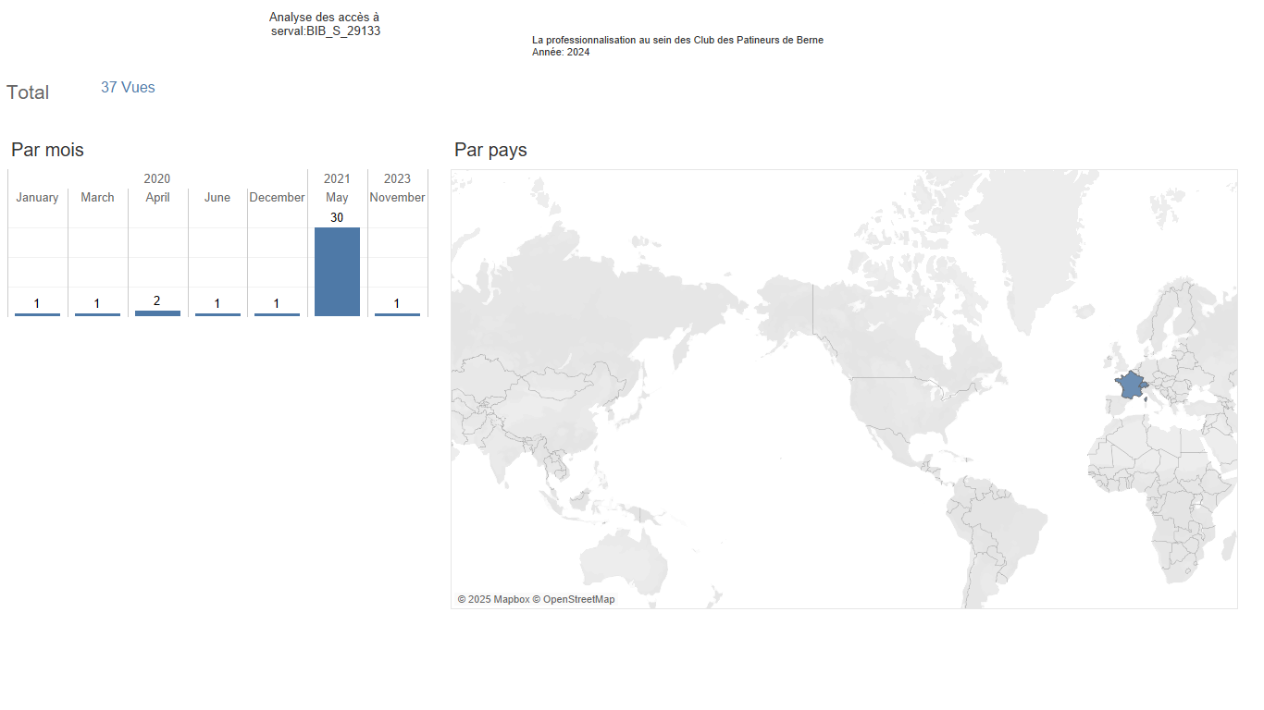Image resolution: width=1264 pixels, height=710 pixels.
Task: Click the 2023 year header
Action: pos(397,178)
